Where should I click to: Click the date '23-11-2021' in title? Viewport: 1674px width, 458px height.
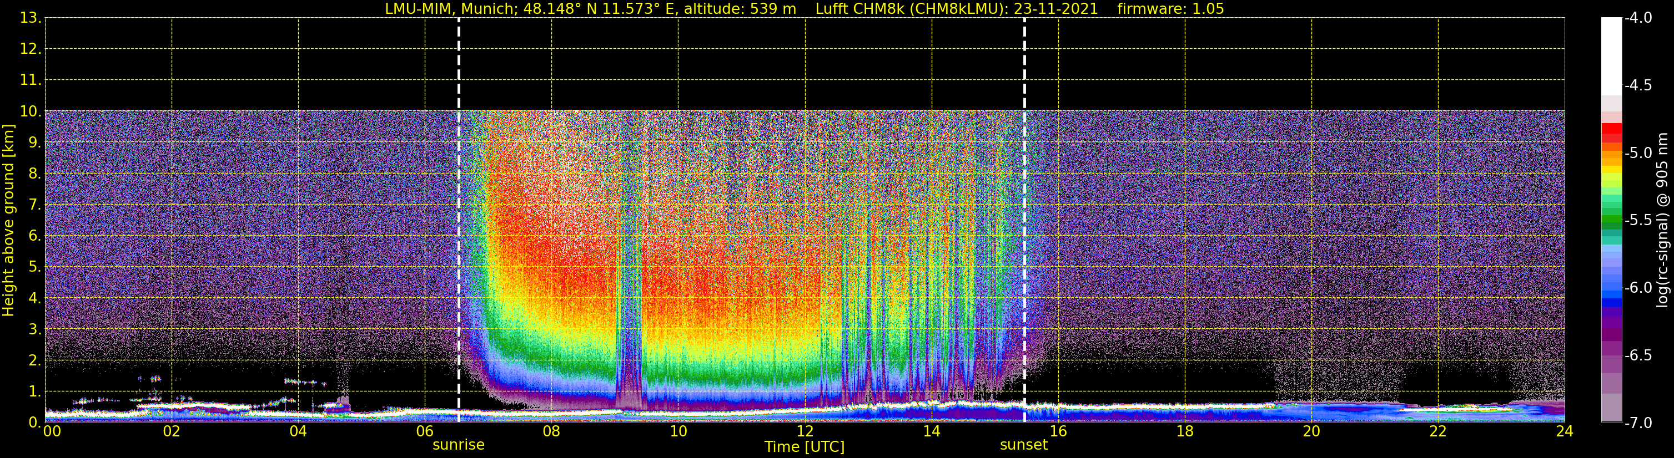[1056, 9]
